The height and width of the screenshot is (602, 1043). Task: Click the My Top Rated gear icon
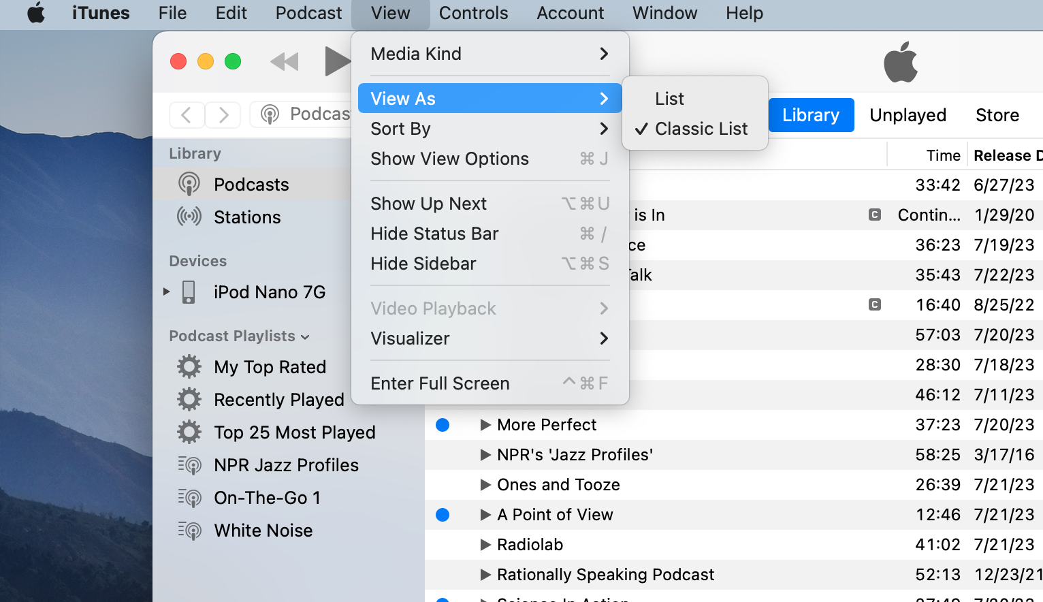click(189, 367)
